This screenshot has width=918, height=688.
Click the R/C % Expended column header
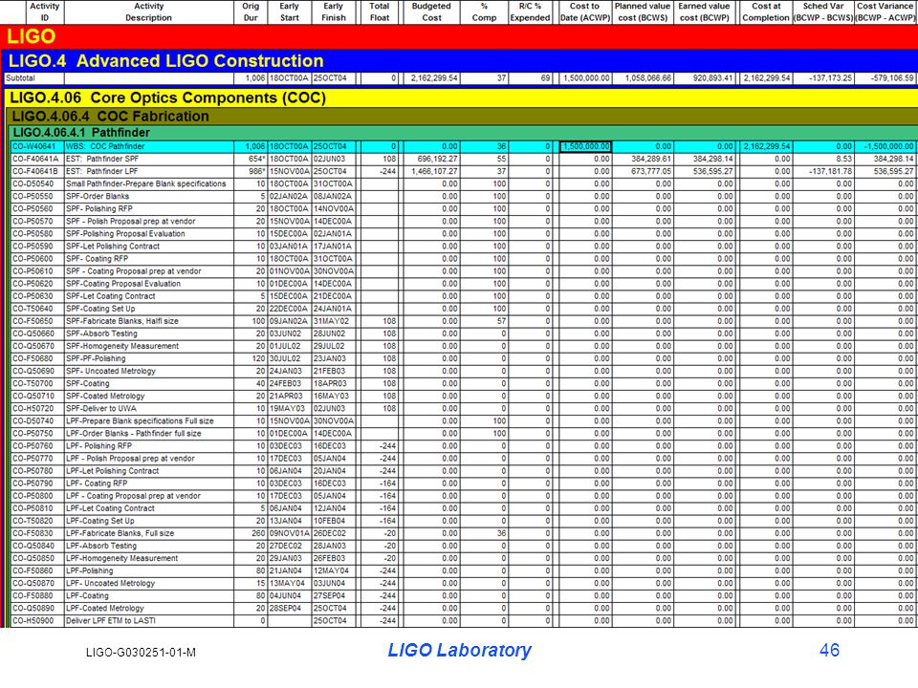pyautogui.click(x=530, y=12)
